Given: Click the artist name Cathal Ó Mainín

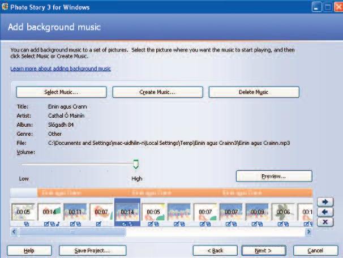Looking at the screenshot, I should click(x=66, y=115).
